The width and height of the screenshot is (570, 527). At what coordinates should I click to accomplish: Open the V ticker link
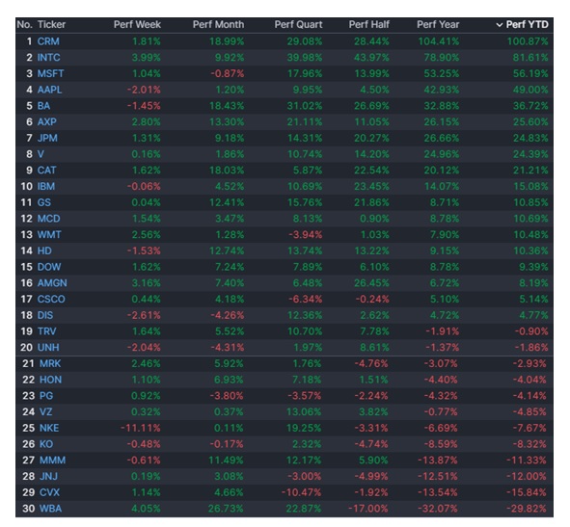point(41,154)
